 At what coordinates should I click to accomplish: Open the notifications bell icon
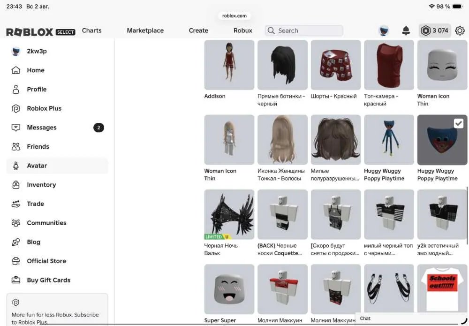pyautogui.click(x=406, y=30)
